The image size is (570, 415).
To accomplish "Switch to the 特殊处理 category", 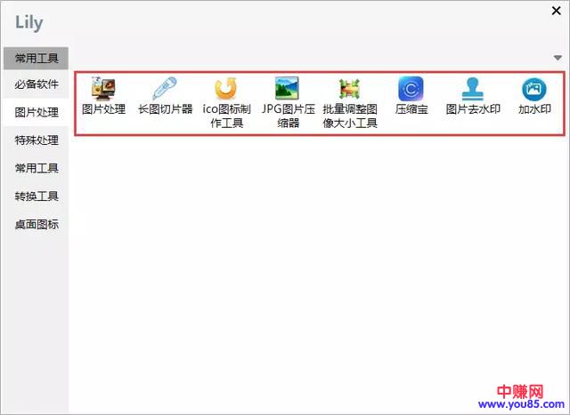I will [36, 140].
